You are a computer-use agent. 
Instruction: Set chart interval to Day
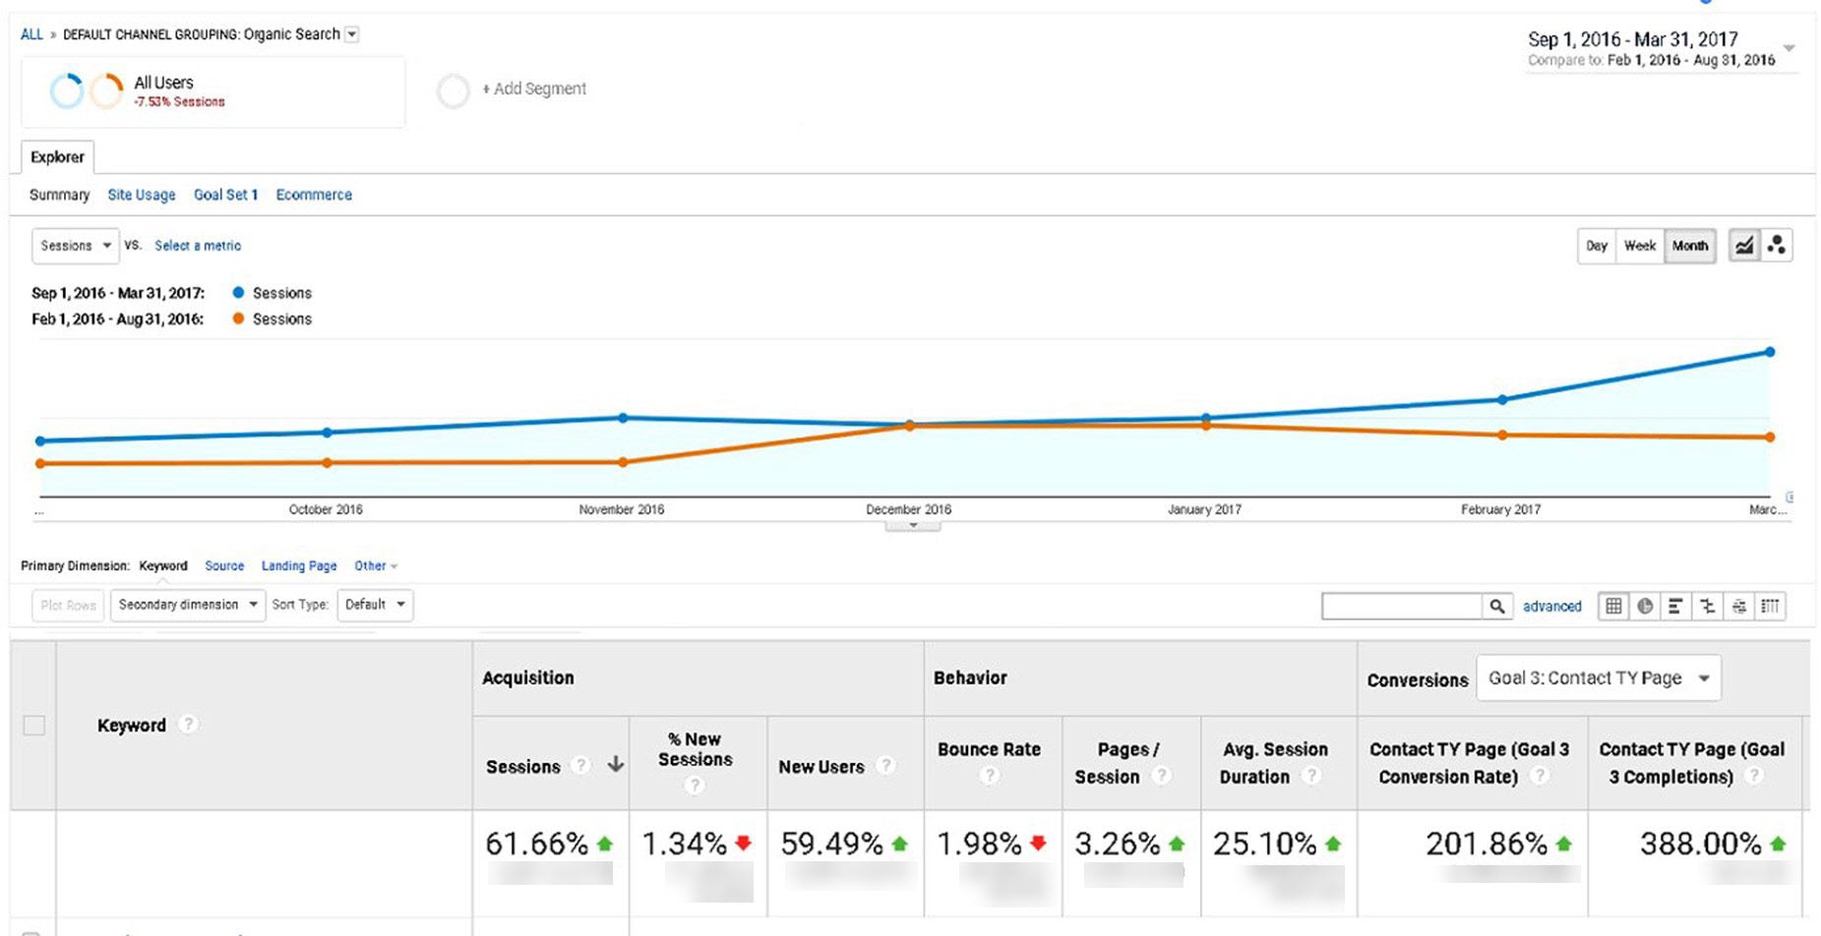coord(1596,246)
